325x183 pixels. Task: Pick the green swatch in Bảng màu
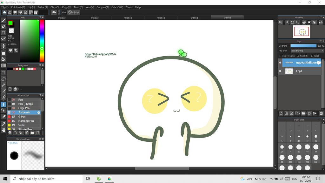coord(23,69)
